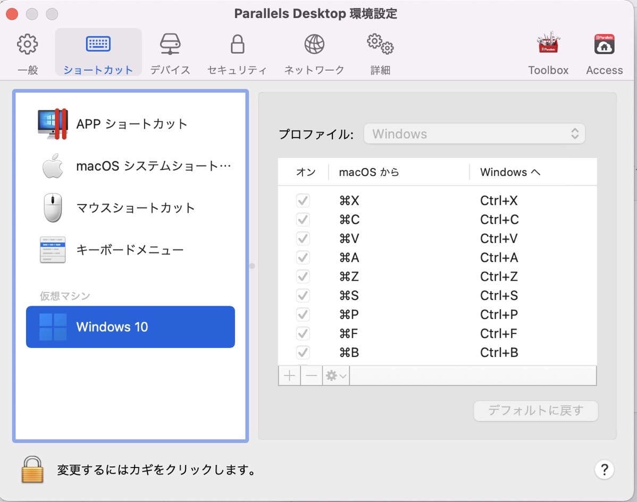Select the ショートカット keyboard icon
637x502 pixels.
[98, 44]
